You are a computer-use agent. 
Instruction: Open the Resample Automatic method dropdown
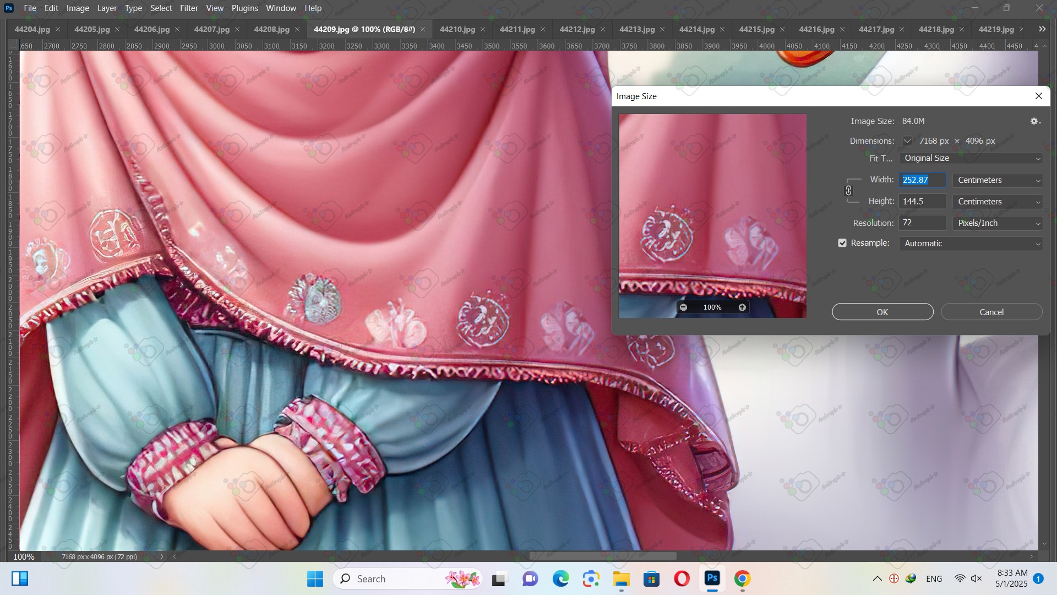pyautogui.click(x=971, y=244)
